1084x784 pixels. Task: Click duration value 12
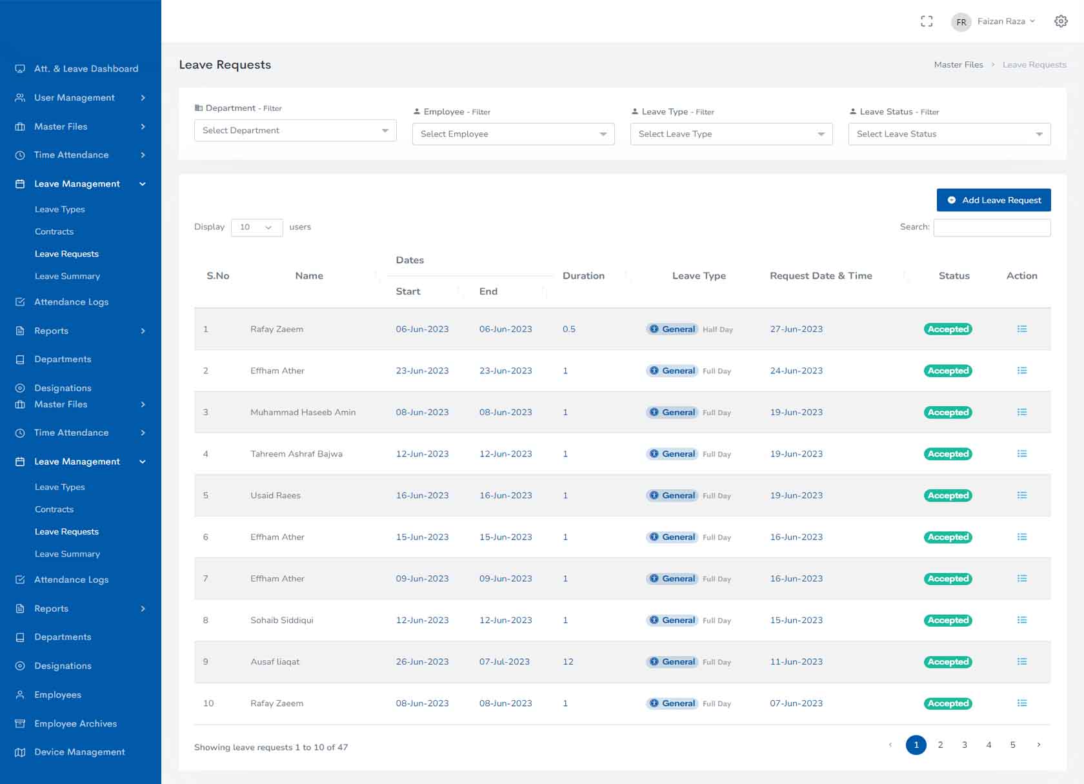pos(568,661)
